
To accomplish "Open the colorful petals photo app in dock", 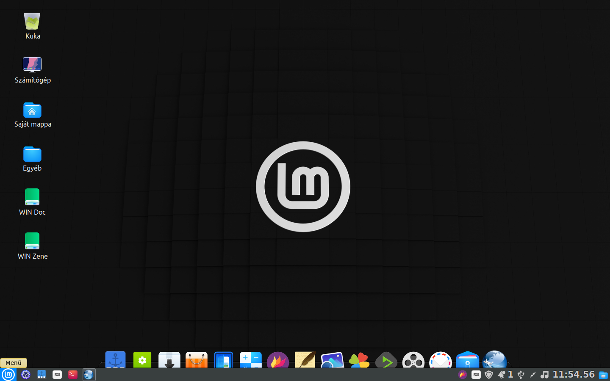I will 359,360.
